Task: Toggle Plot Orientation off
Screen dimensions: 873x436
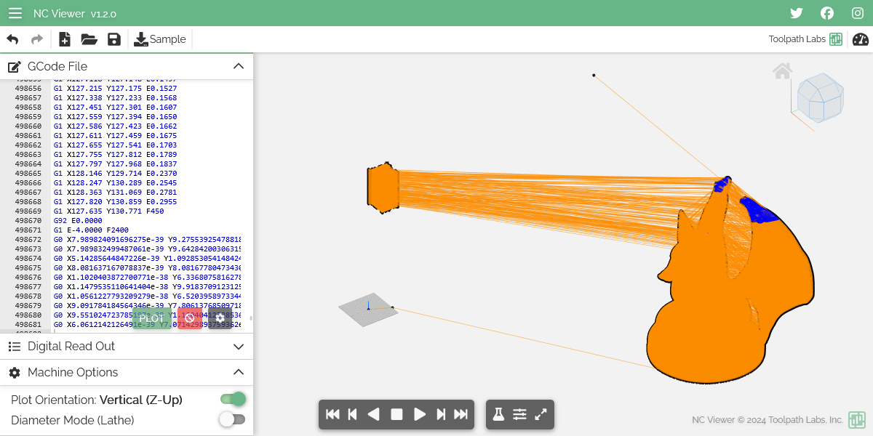Action: click(x=232, y=399)
